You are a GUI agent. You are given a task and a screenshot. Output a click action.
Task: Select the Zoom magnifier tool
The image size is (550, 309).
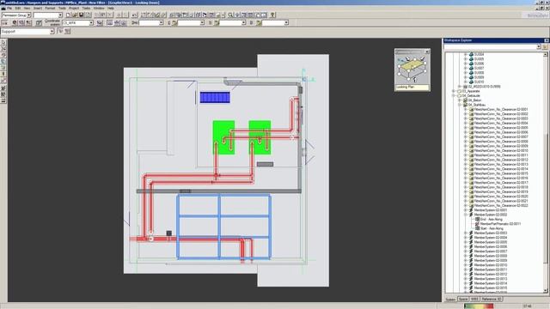pyautogui.click(x=230, y=15)
